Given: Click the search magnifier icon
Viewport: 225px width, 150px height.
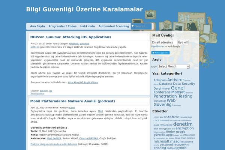Looking at the screenshot, I should [133, 26].
